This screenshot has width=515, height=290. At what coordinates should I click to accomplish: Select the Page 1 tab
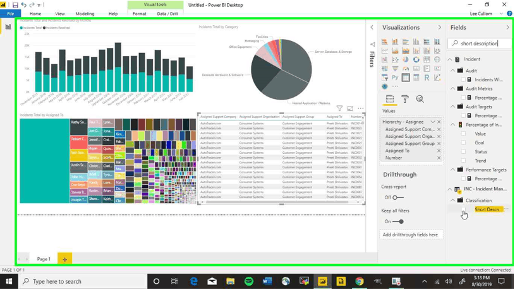44,259
